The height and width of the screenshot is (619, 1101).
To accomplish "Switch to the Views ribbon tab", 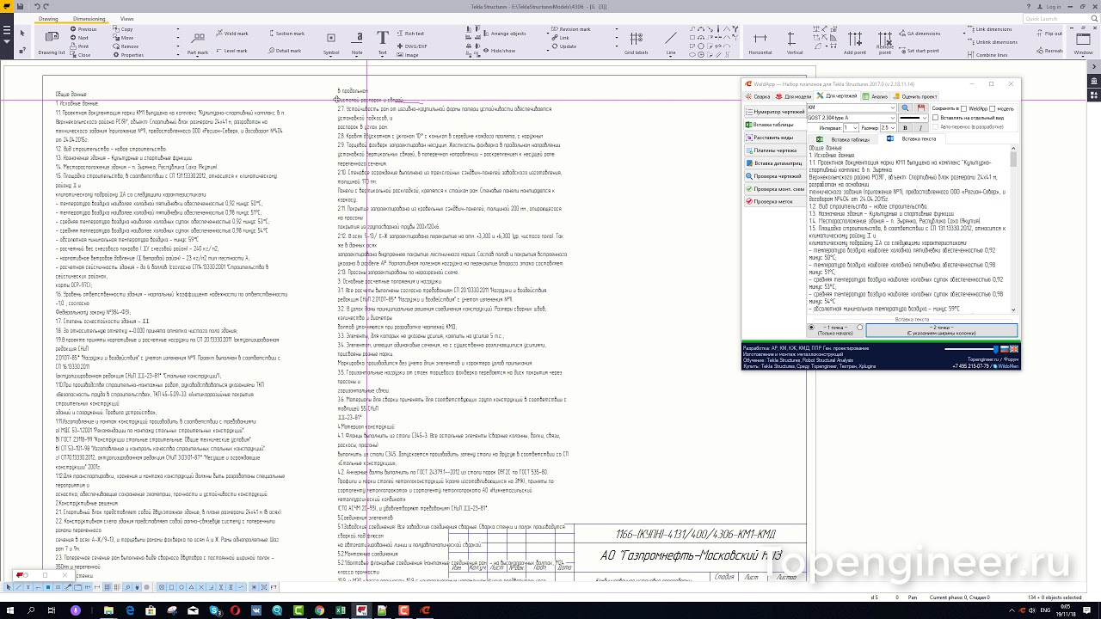I will [126, 19].
